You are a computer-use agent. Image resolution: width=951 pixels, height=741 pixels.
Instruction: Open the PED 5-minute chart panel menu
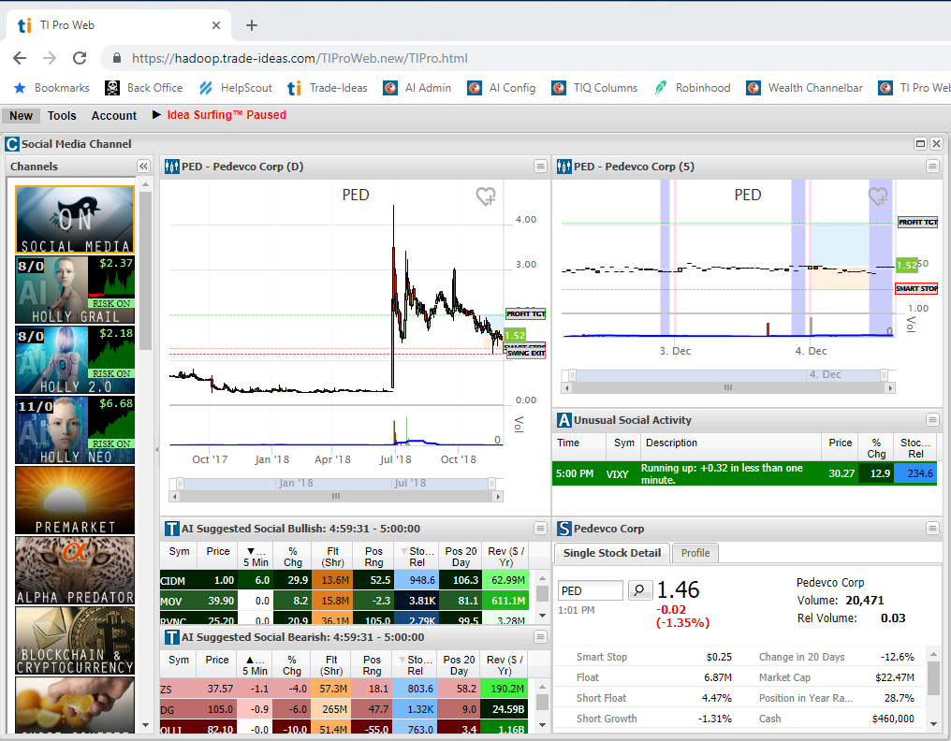point(932,167)
